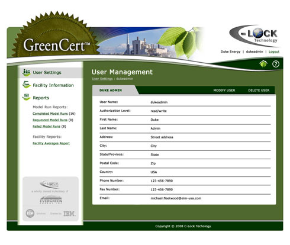Click Authorization Level value read/write
The height and width of the screenshot is (245, 290).
pyautogui.click(x=159, y=111)
